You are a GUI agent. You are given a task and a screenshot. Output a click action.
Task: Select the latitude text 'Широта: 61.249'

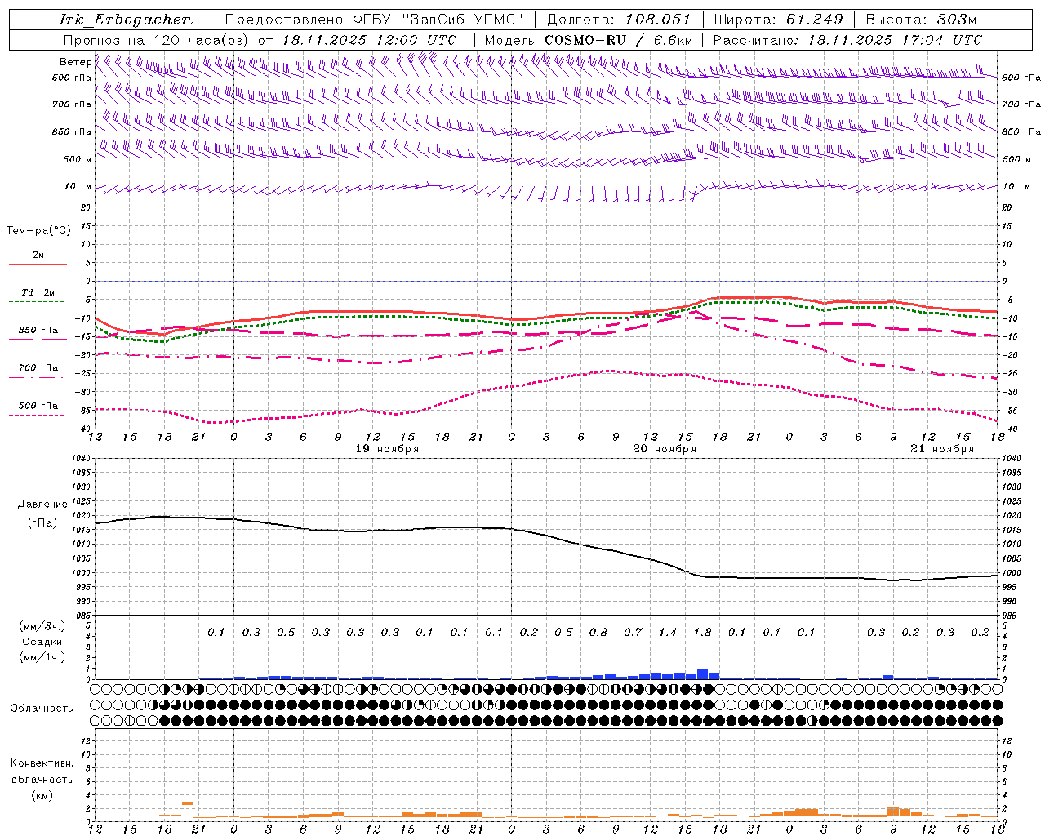[778, 20]
